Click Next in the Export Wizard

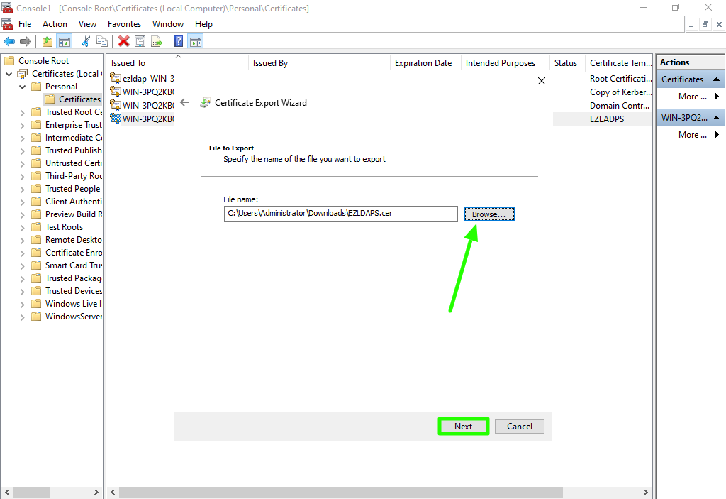(463, 427)
